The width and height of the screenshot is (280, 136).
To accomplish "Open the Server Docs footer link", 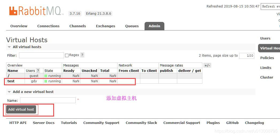I will 44,123.
